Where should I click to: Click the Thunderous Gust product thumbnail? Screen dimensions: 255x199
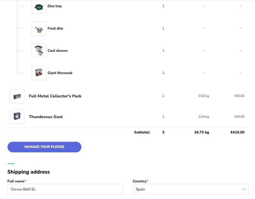pyautogui.click(x=17, y=117)
